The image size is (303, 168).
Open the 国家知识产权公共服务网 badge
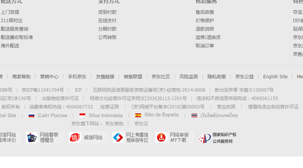point(218,138)
